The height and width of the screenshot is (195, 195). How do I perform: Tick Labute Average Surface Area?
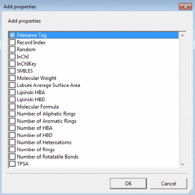point(12,85)
